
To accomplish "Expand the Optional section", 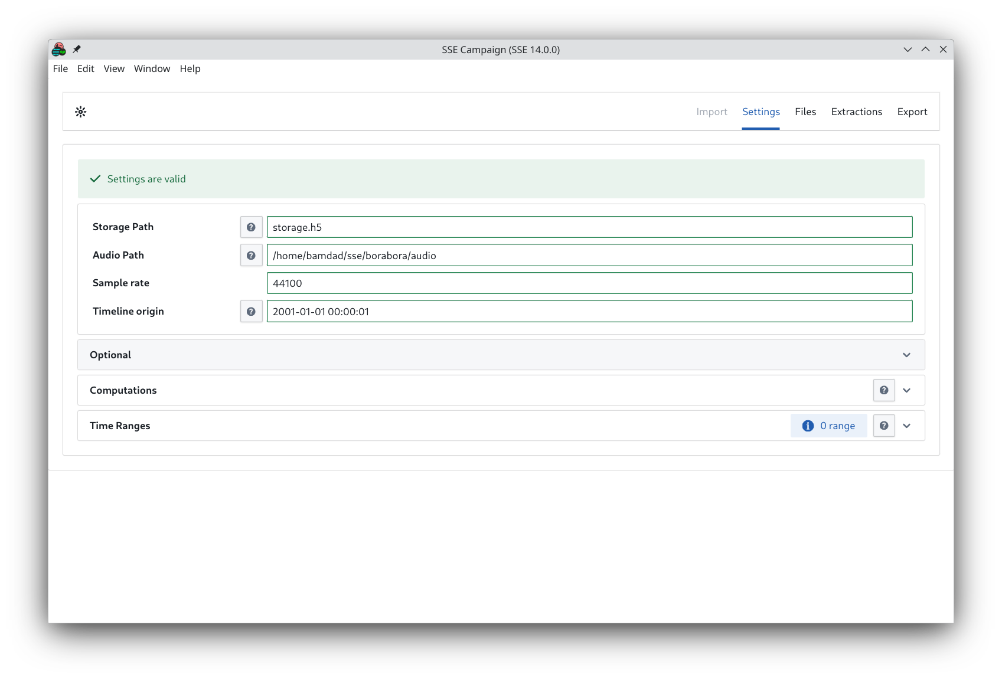I will pos(906,355).
